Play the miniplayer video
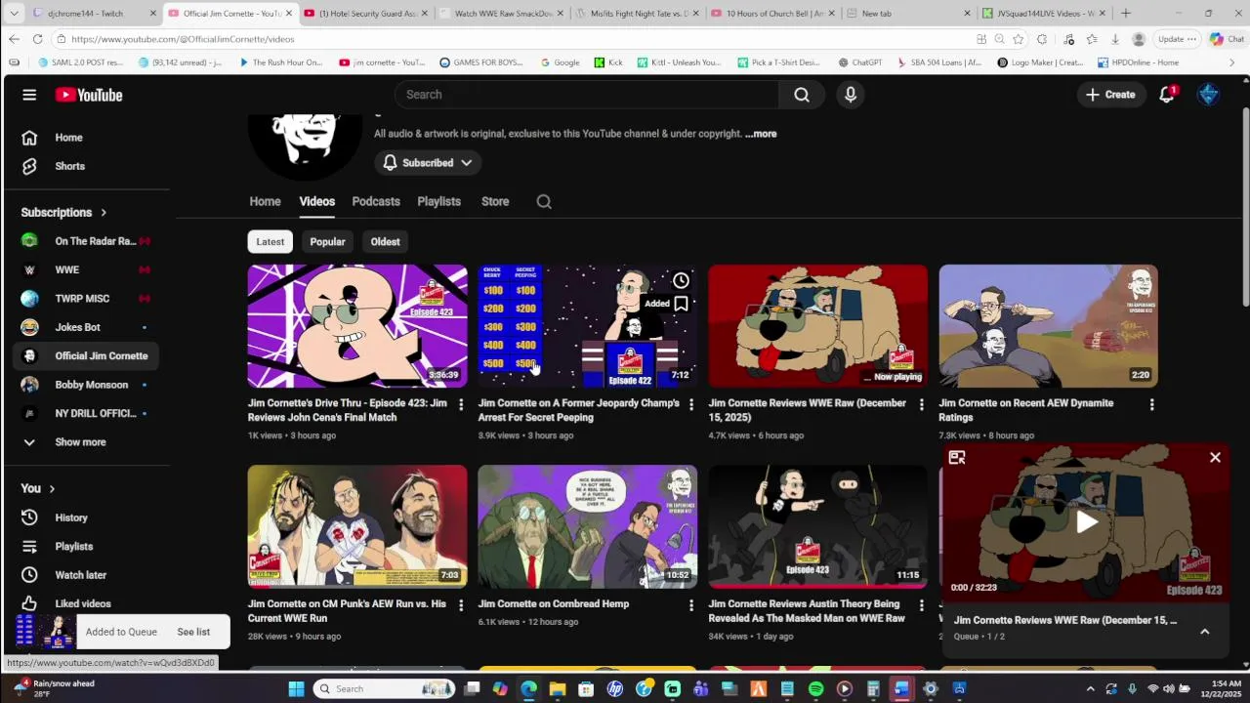The width and height of the screenshot is (1250, 703). [x=1087, y=521]
